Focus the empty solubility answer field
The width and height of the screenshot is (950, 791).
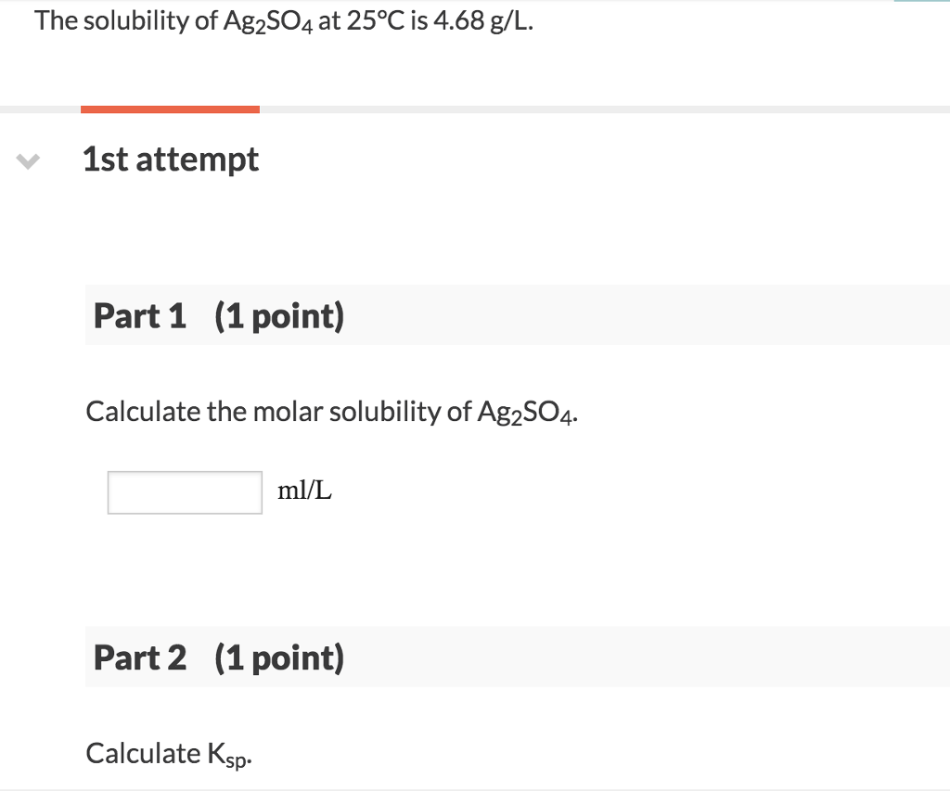pos(184,491)
